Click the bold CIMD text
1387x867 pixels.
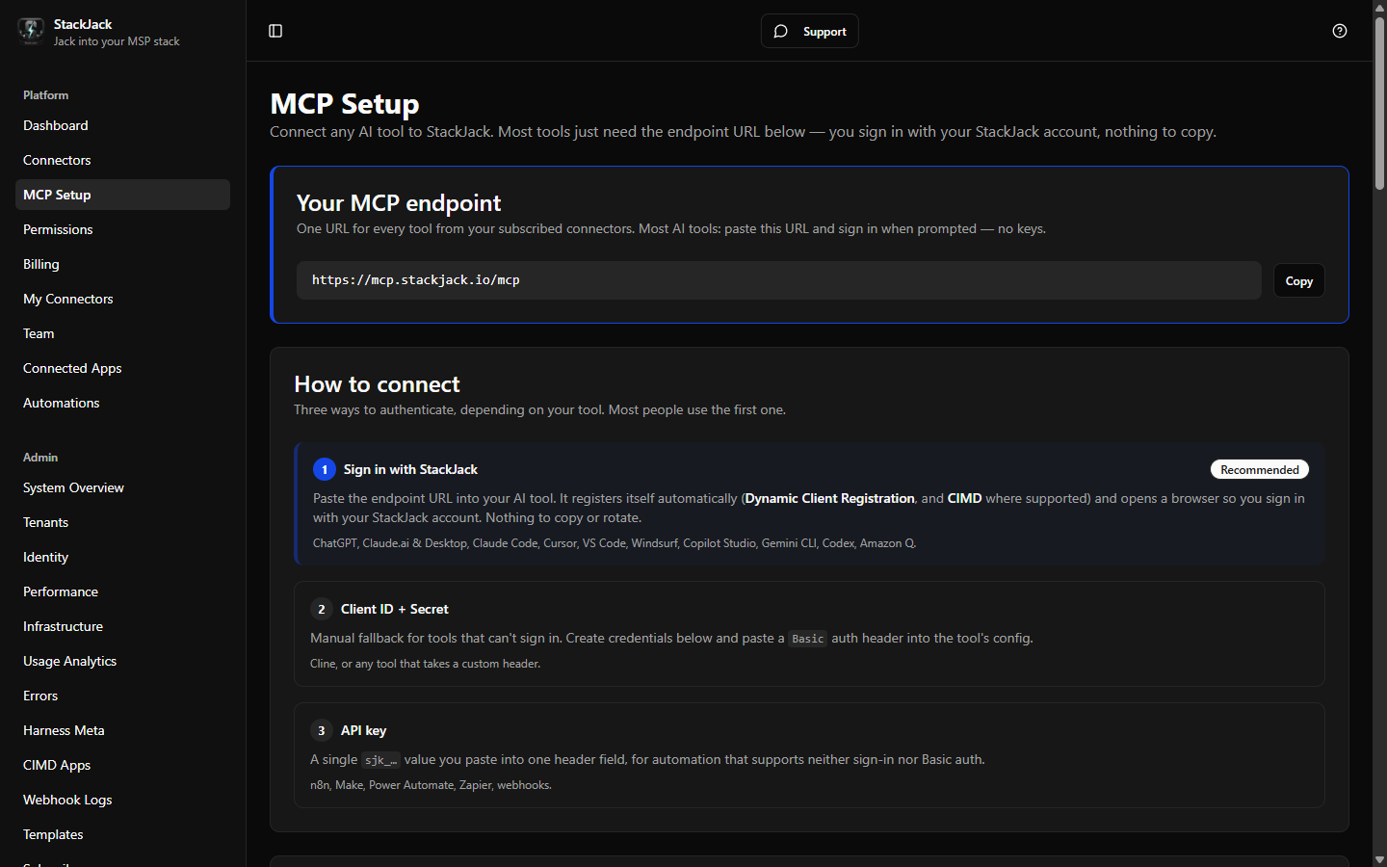(964, 498)
